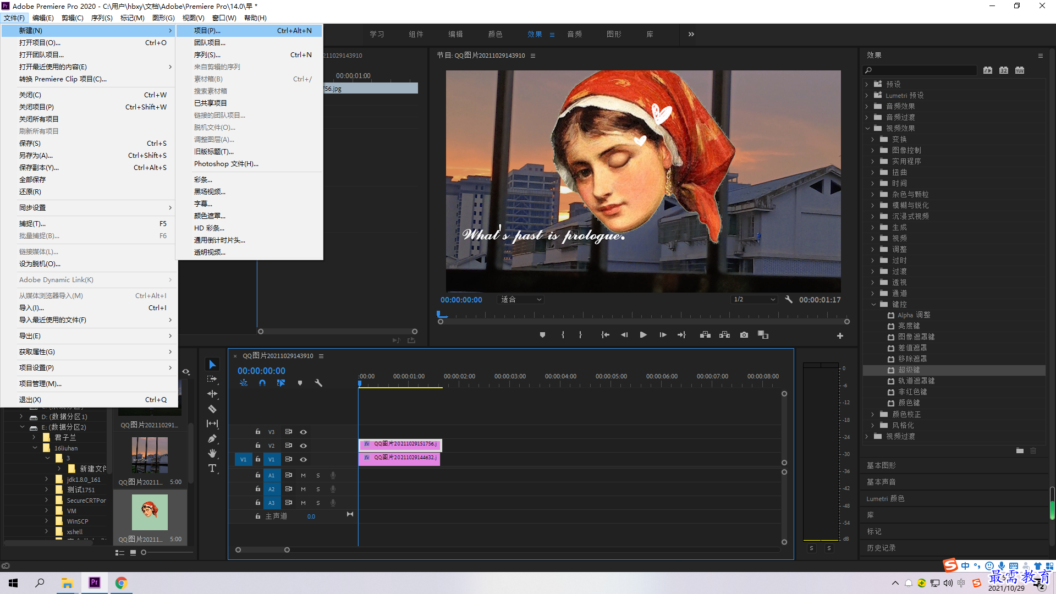Solo audio track A2
The height and width of the screenshot is (594, 1056).
pos(318,489)
